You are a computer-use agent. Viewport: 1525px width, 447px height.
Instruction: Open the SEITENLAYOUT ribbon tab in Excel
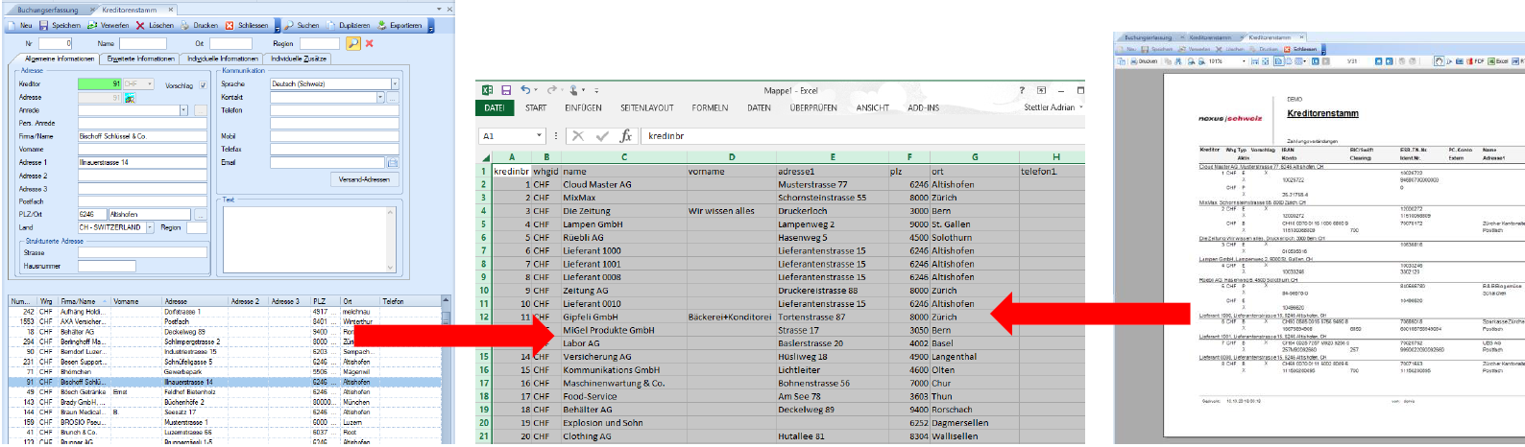[646, 108]
